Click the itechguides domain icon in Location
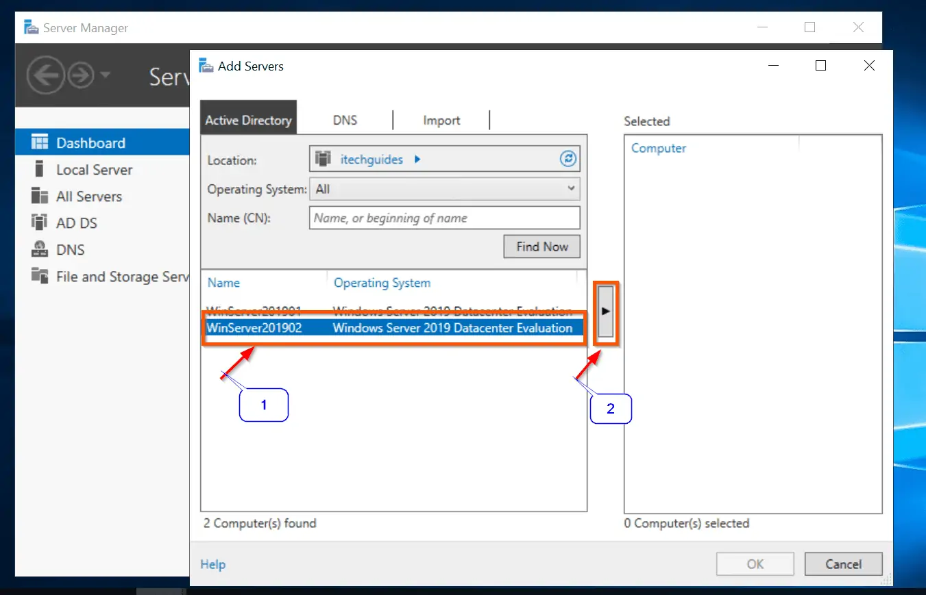 coord(323,159)
